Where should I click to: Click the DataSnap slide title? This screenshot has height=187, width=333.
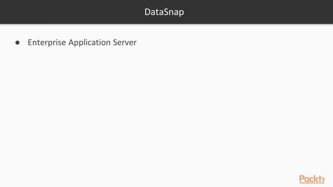point(164,12)
